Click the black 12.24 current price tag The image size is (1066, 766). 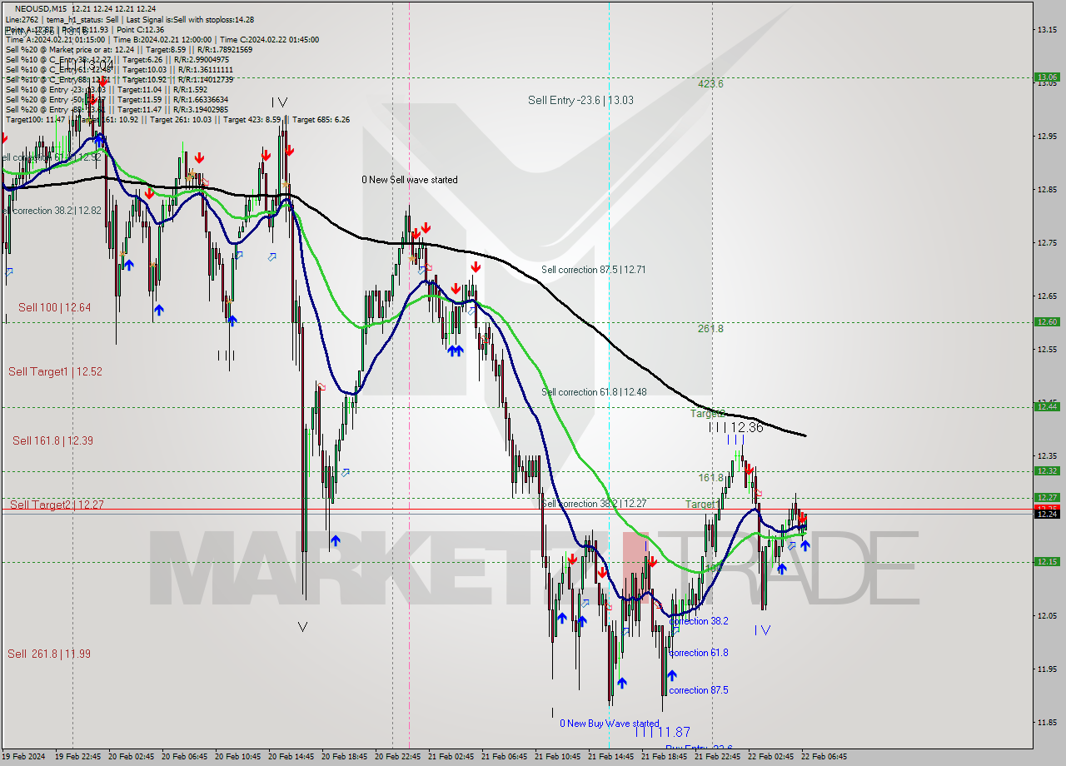[x=1047, y=515]
